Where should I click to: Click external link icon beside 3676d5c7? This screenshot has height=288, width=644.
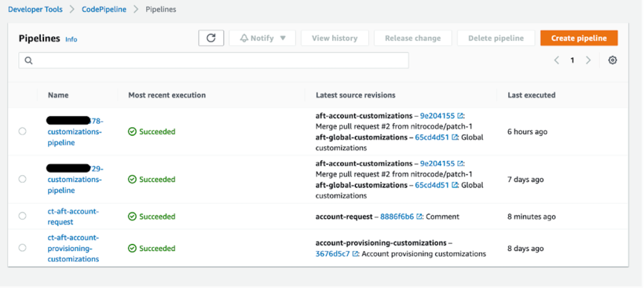355,254
